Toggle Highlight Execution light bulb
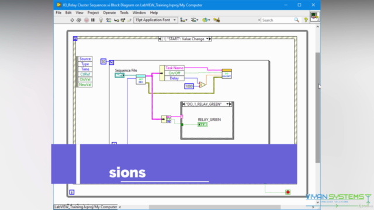374x210 pixels. click(101, 20)
